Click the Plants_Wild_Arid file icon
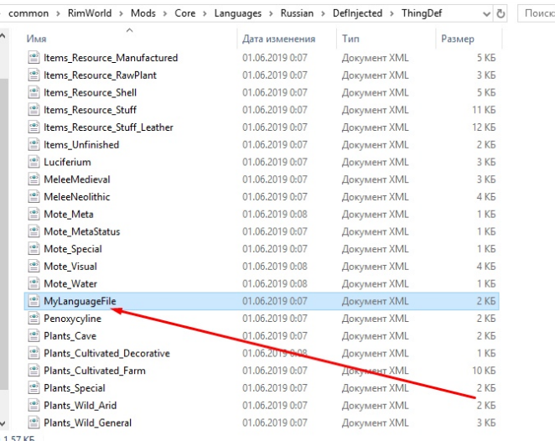Viewport: 555px width, 441px height. (x=34, y=405)
